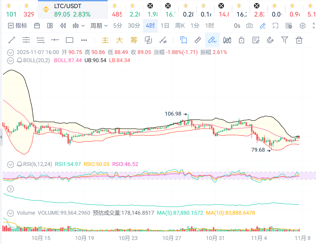316x244 pixels.
Task: Toggle the 主 main-force overlay button
Action: (x=105, y=40)
